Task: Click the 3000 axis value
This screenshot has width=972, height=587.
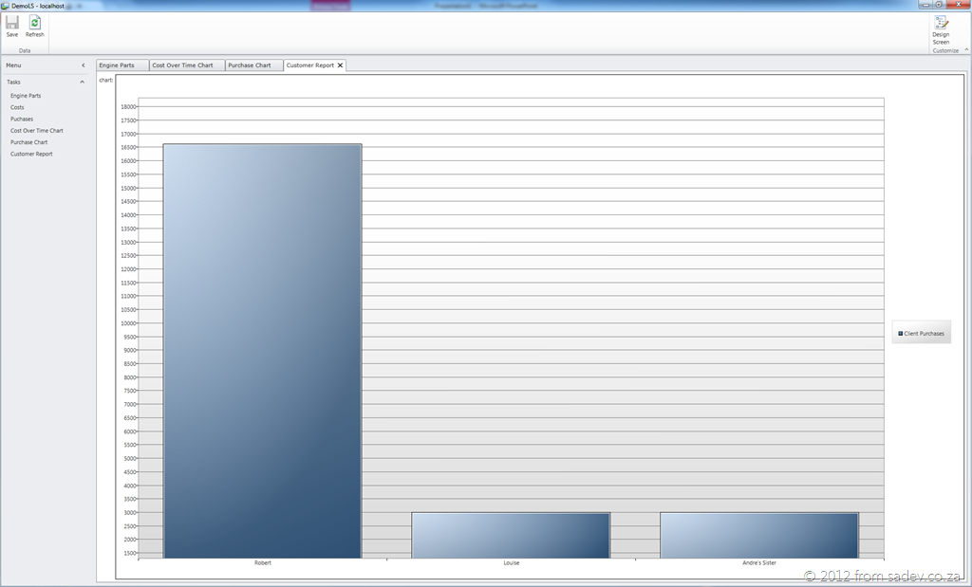Action: 129,513
